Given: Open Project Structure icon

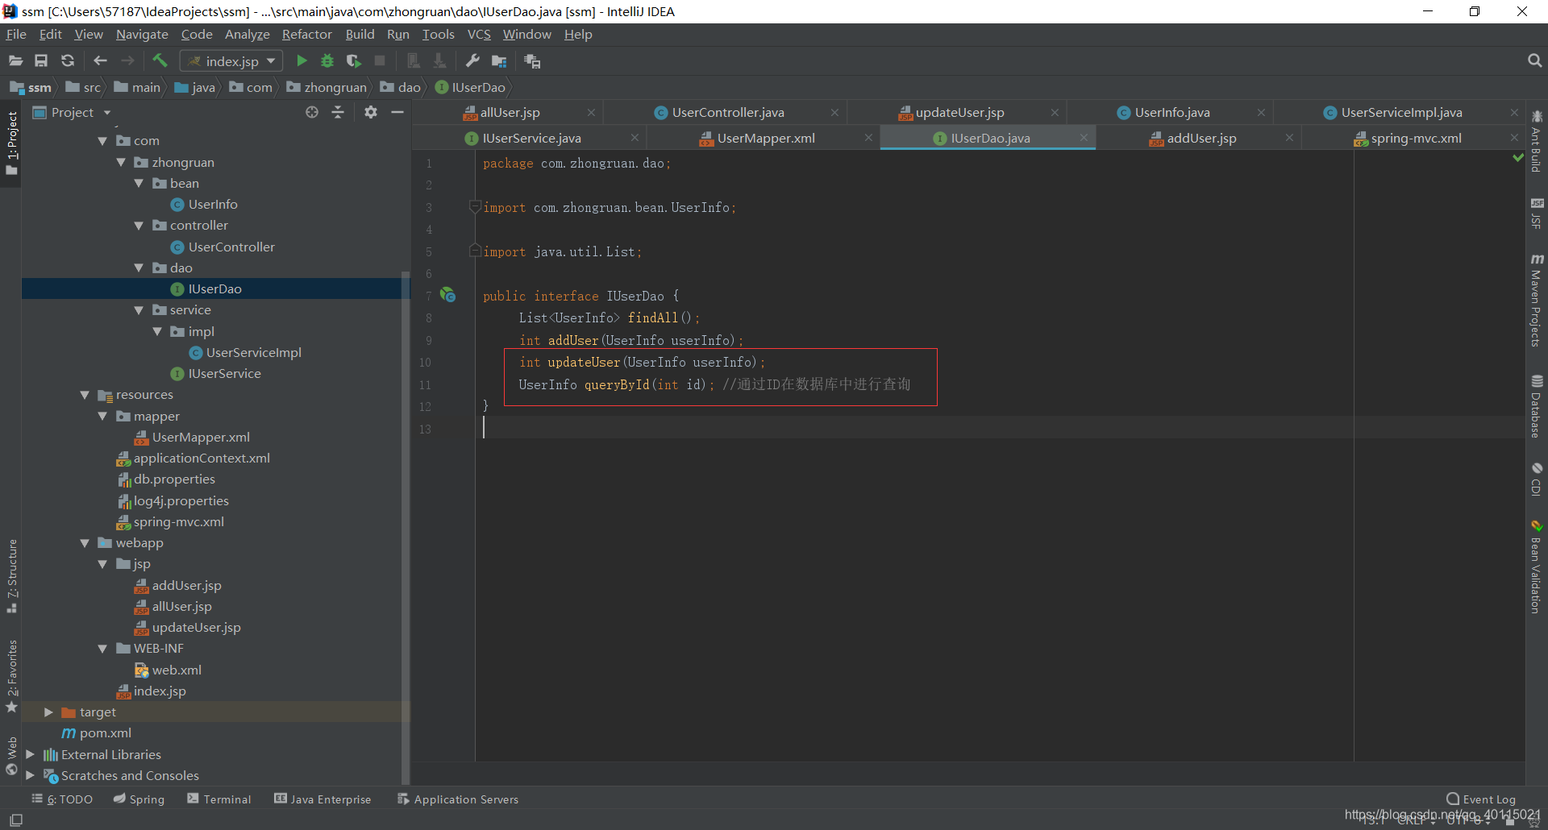Looking at the screenshot, I should [x=499, y=61].
